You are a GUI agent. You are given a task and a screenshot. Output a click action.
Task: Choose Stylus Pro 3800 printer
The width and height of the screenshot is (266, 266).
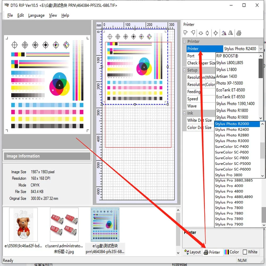pyautogui.click(x=237, y=175)
